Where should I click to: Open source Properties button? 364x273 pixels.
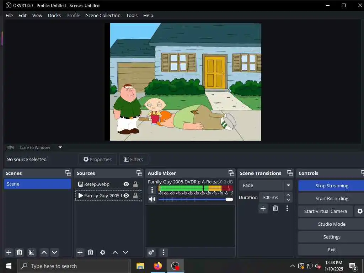(x=97, y=159)
